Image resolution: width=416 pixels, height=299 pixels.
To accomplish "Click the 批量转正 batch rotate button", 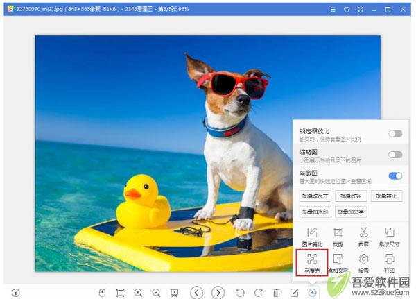I will pos(386,196).
